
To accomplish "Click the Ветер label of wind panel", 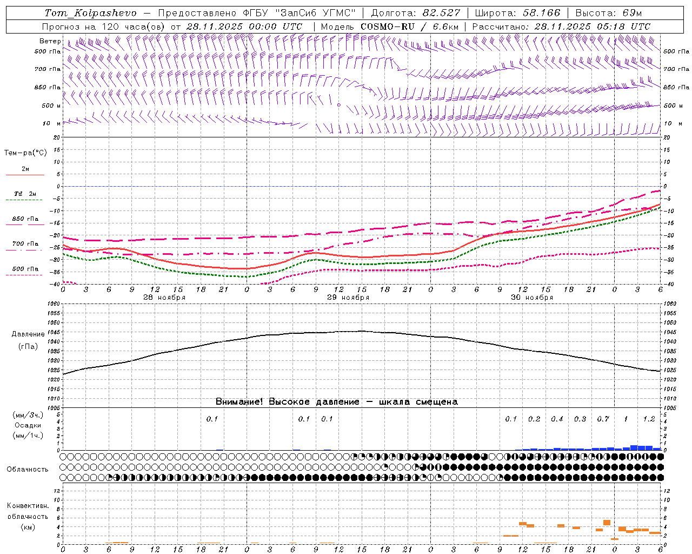I will pos(50,41).
